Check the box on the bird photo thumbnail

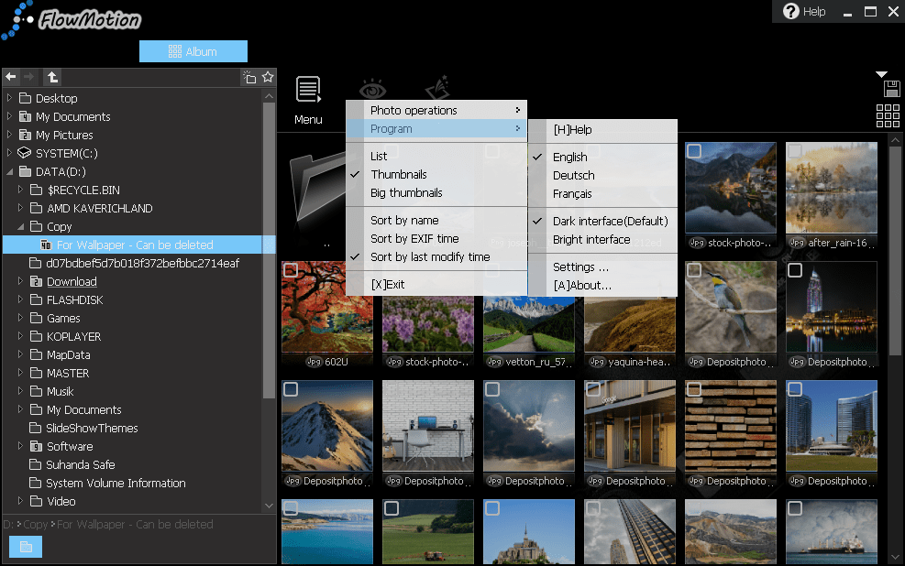[694, 270]
